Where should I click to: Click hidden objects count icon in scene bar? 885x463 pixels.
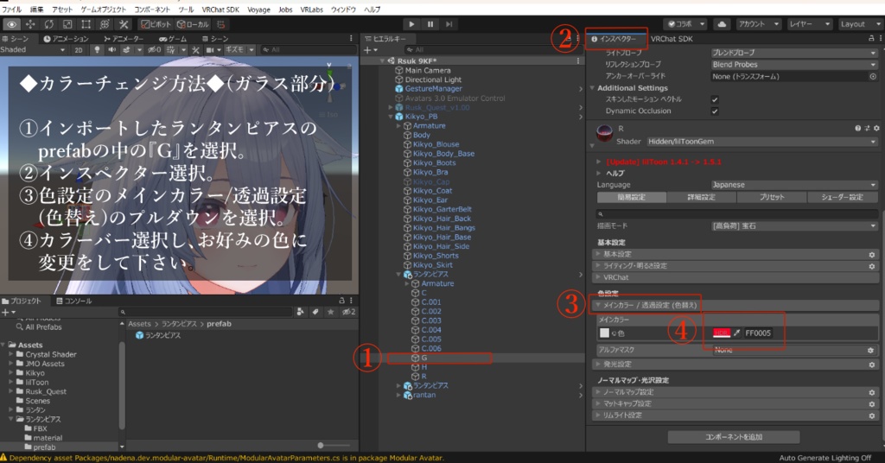(154, 49)
